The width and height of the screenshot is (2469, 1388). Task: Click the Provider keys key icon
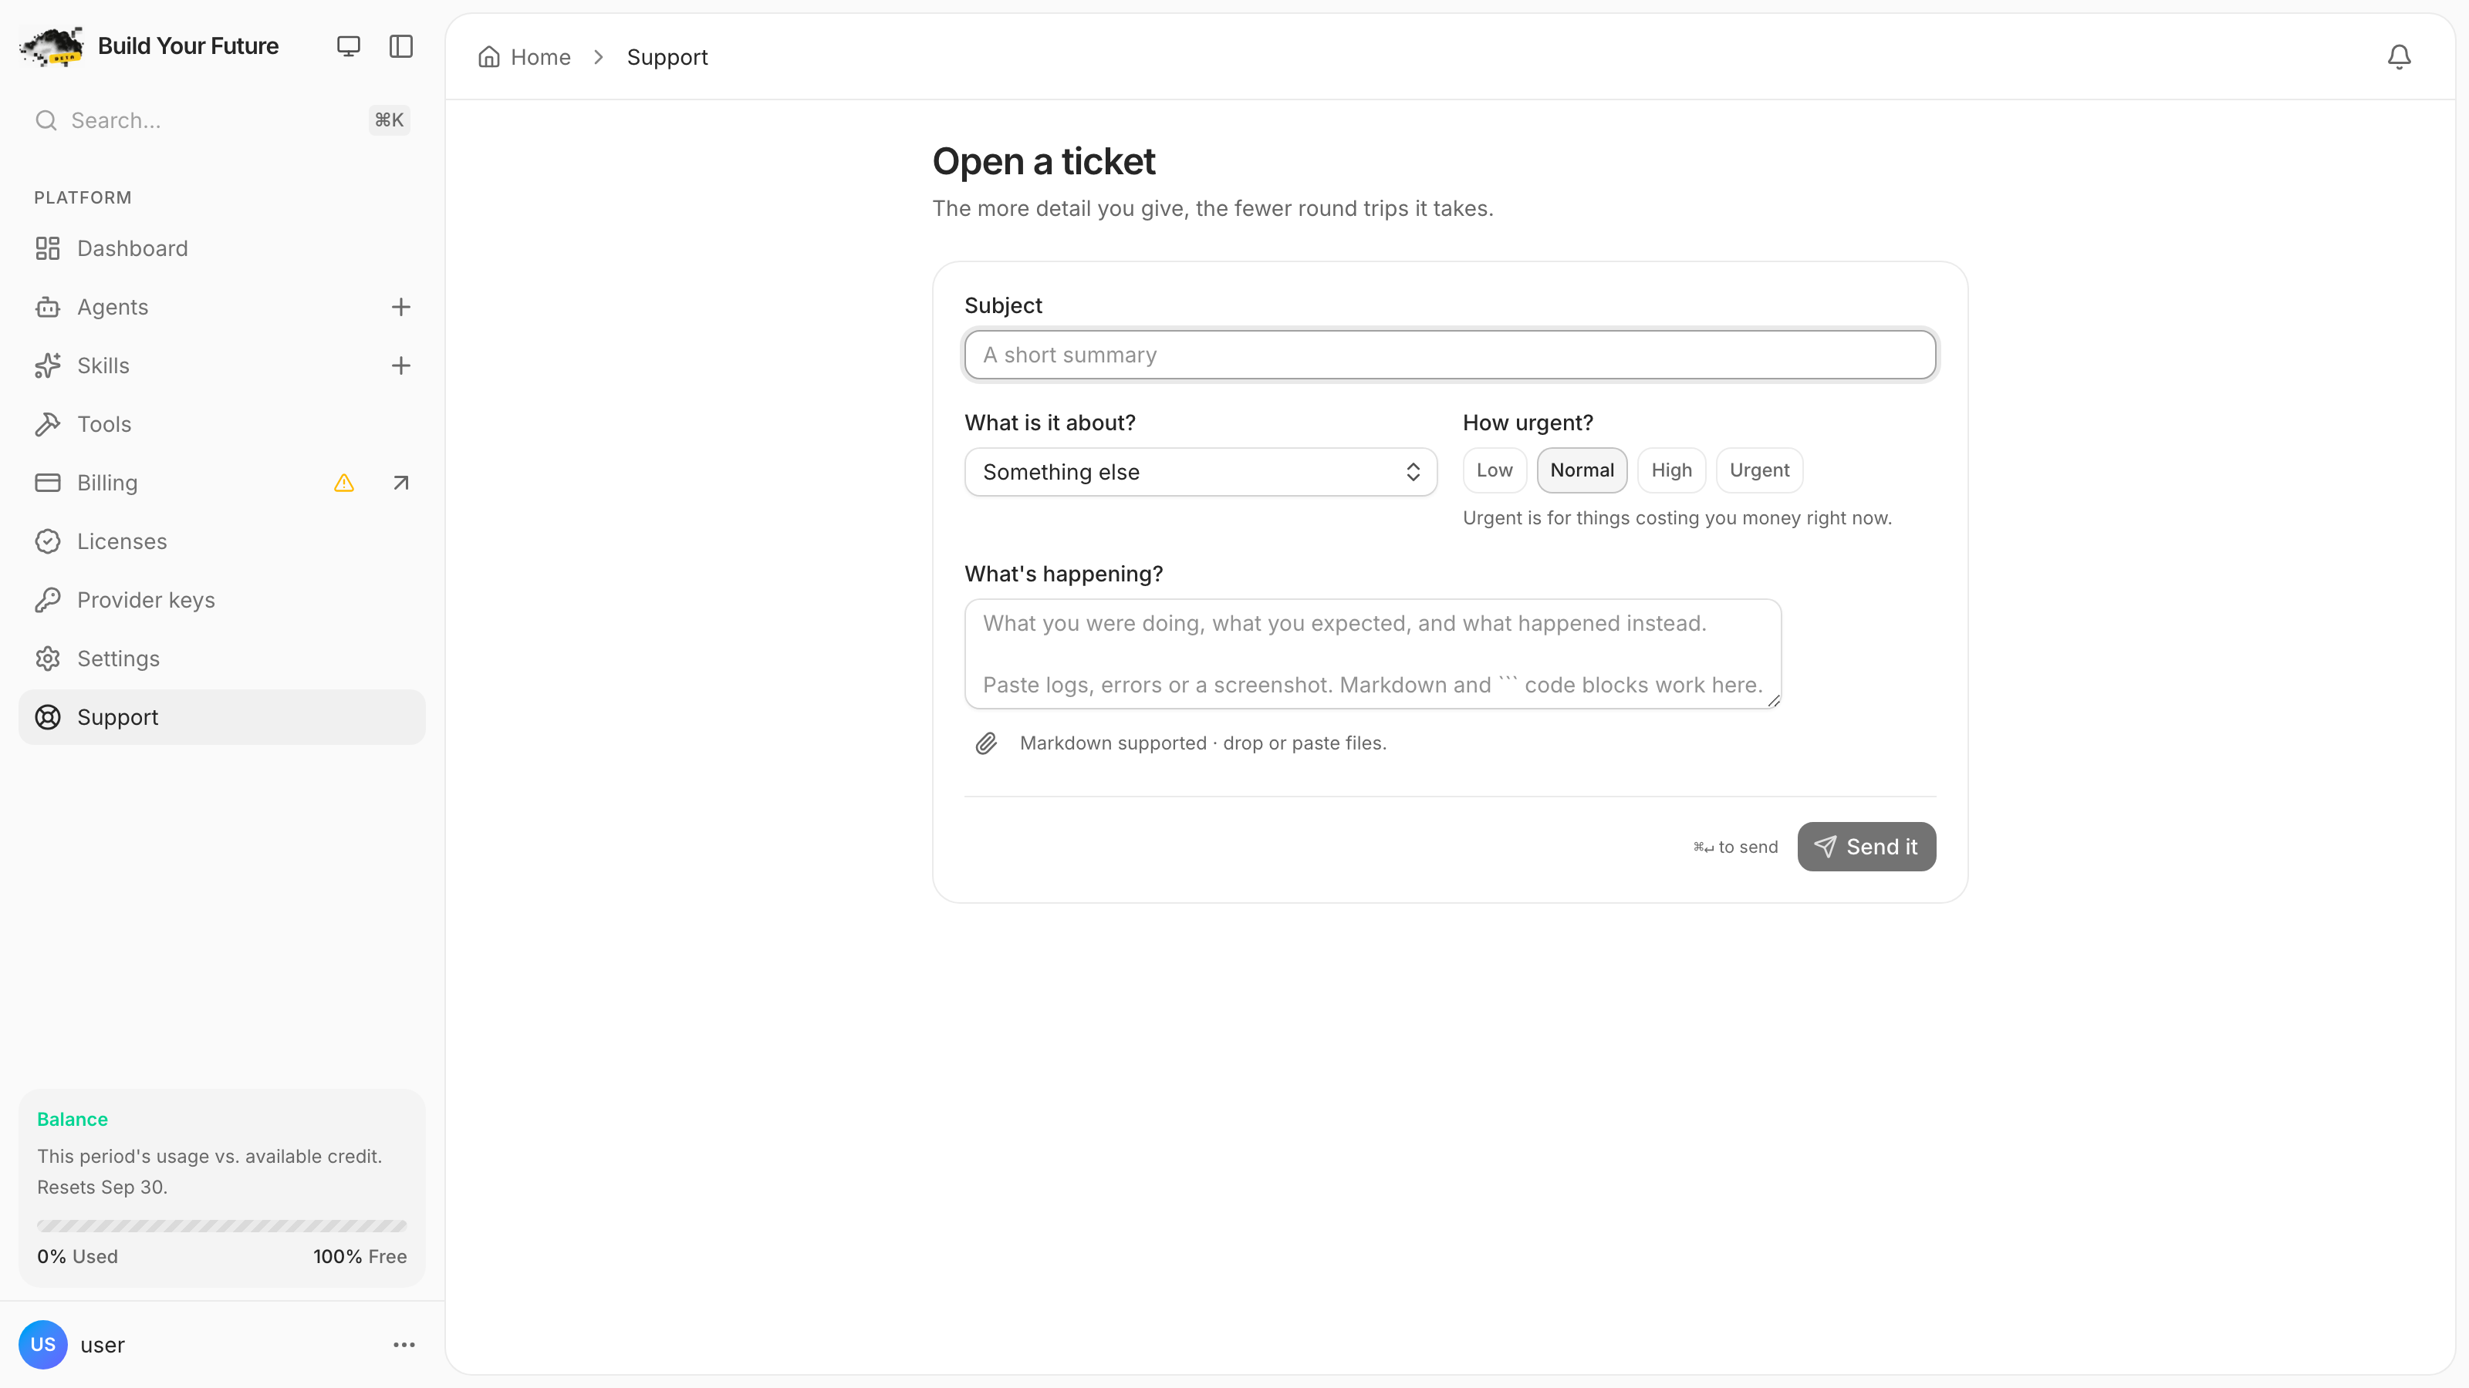(47, 600)
